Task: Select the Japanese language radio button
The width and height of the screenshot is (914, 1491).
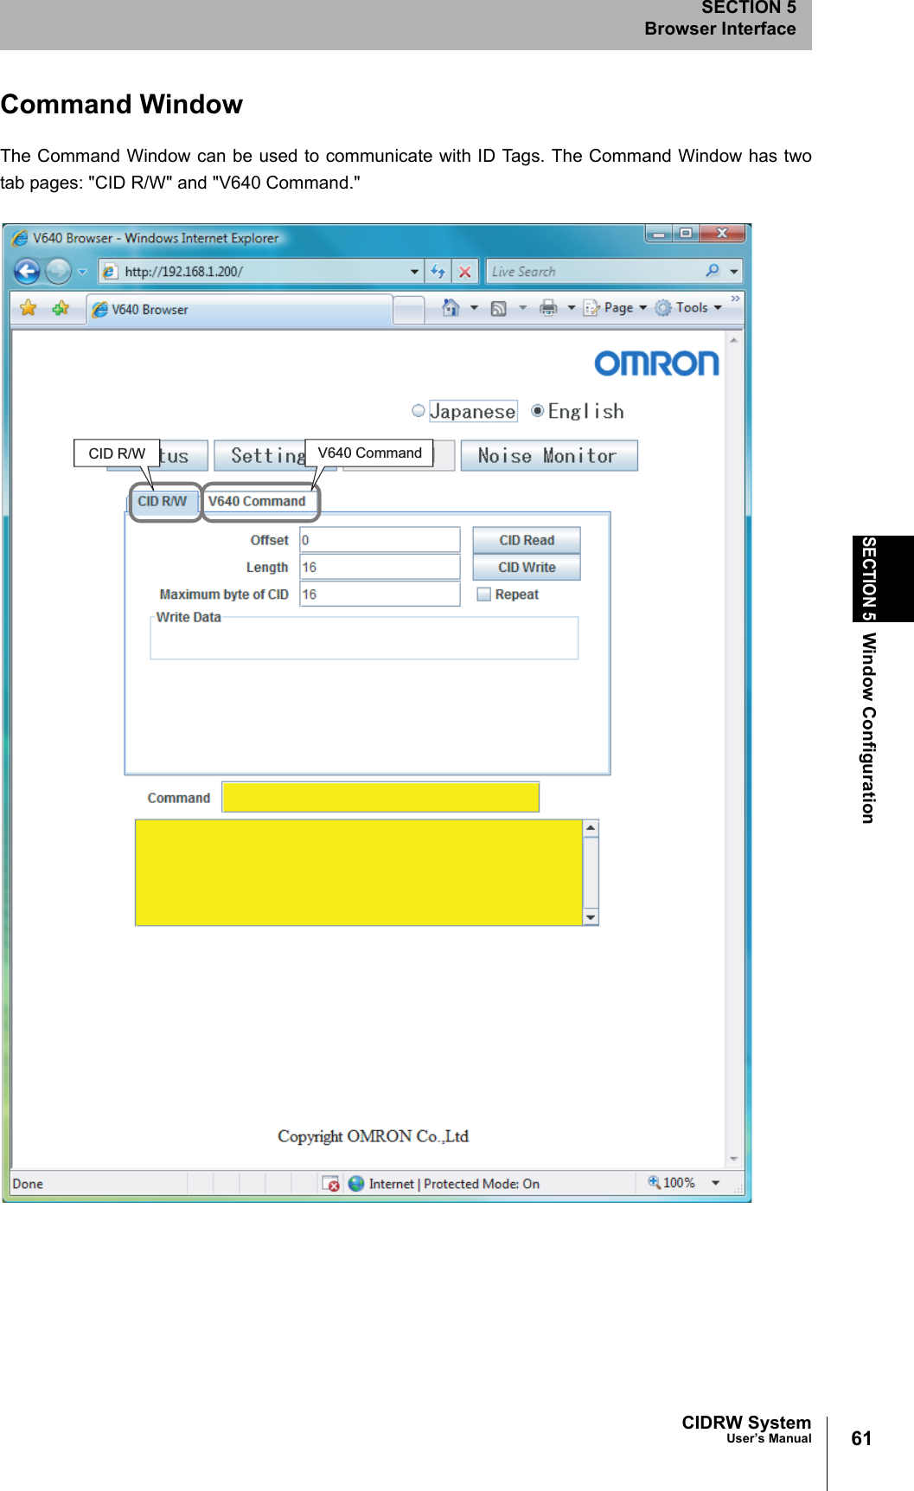Action: (419, 411)
